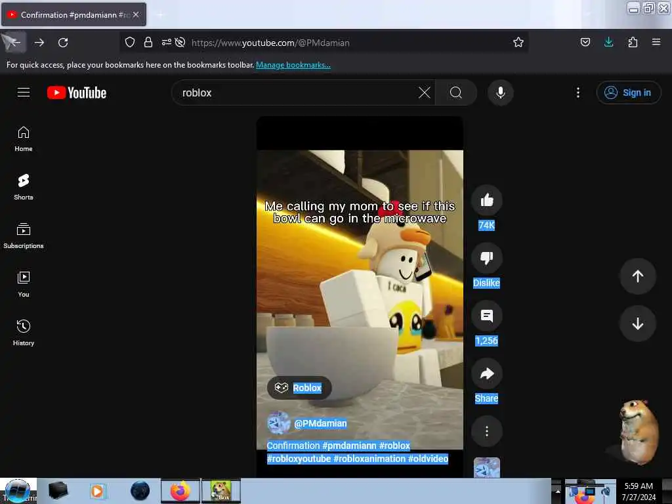Image resolution: width=672 pixels, height=504 pixels.
Task: Clear the roblox search text
Action: [425, 93]
